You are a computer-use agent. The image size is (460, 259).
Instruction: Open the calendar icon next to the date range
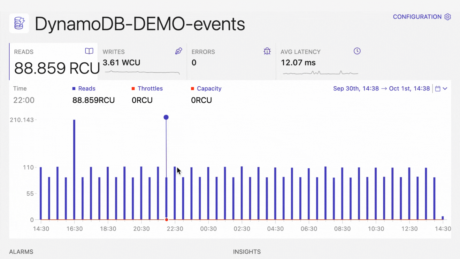point(438,89)
